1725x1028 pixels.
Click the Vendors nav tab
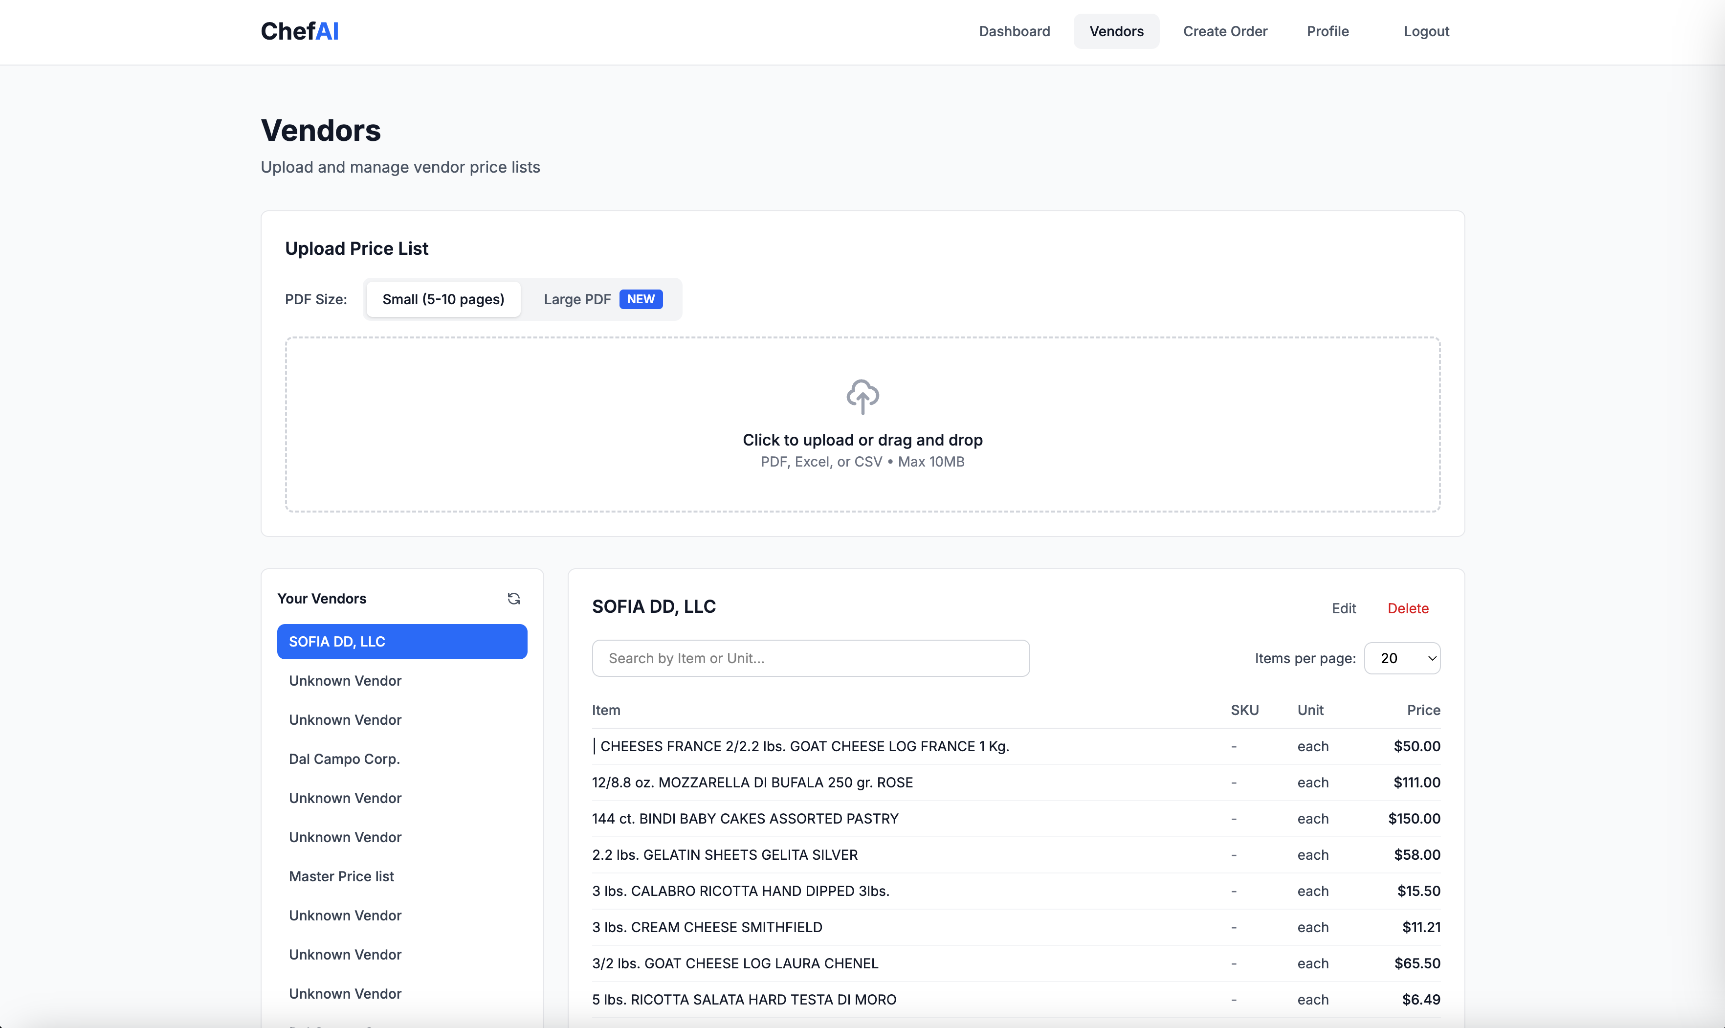(x=1116, y=31)
